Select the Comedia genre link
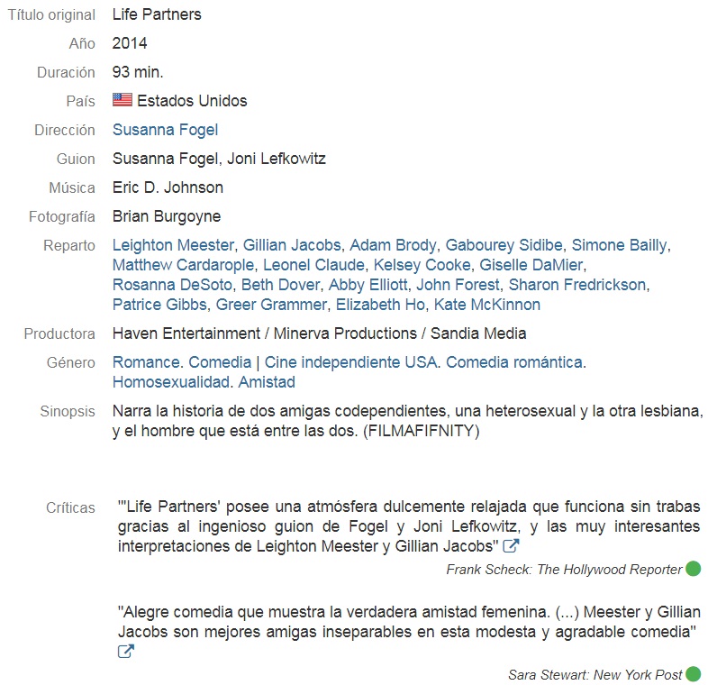The height and width of the screenshot is (685, 708). [220, 362]
